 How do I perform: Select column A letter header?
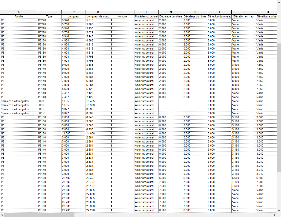(x=18, y=12)
